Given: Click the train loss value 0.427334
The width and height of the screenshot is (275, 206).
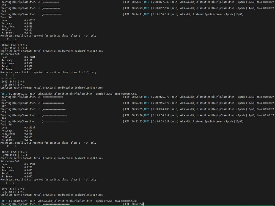Looking at the screenshot, I should click(x=30, y=127).
